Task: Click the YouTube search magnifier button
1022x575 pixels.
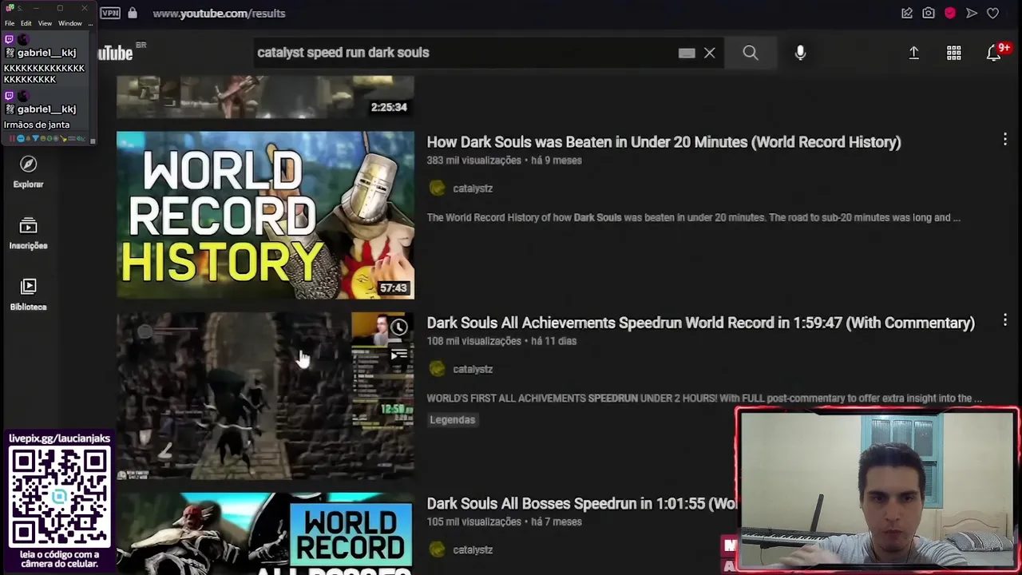Action: point(751,53)
